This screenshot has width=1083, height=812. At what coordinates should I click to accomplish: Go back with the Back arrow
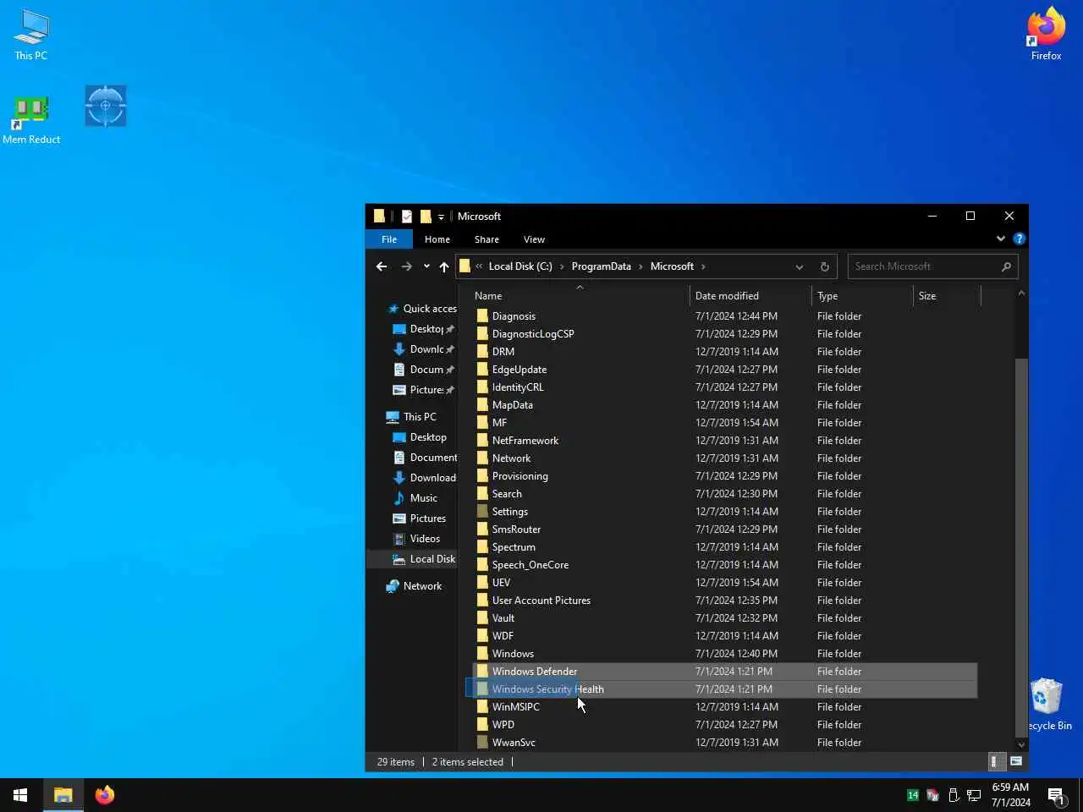pyautogui.click(x=382, y=266)
